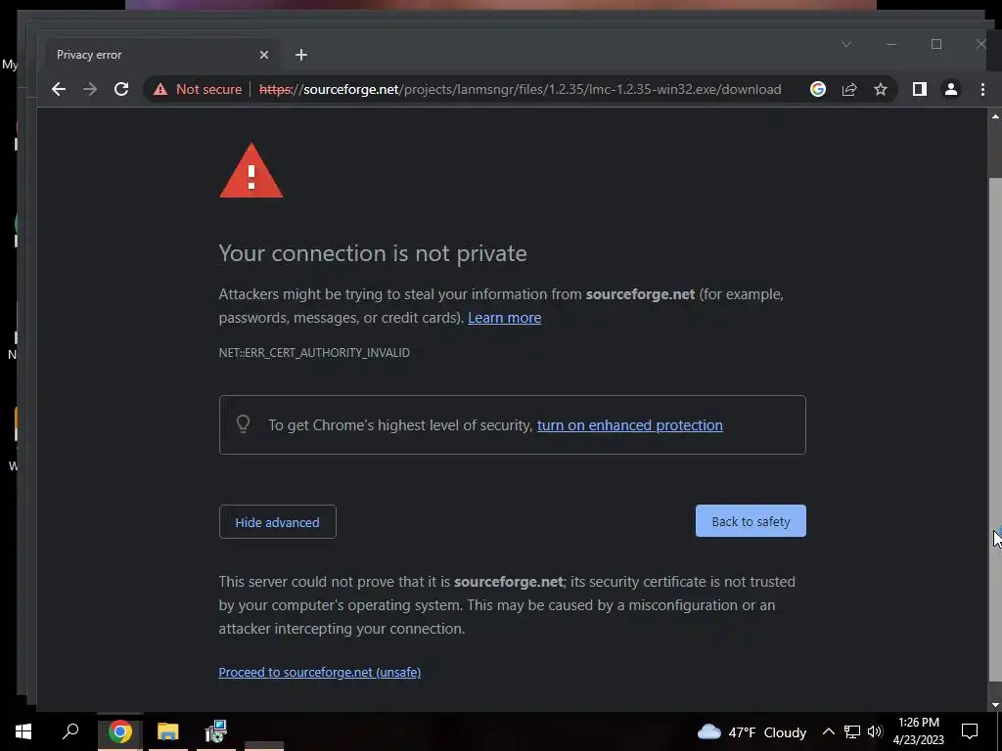Open the Windows Start menu
The height and width of the screenshot is (751, 1002).
(x=23, y=731)
